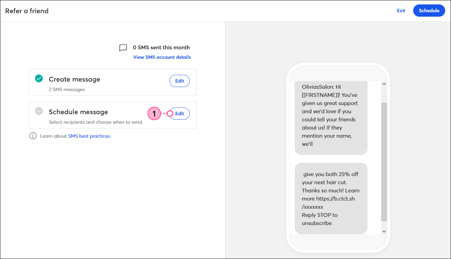Click the gray checkmark beside Schedule message
This screenshot has height=259, width=451.
tap(39, 111)
